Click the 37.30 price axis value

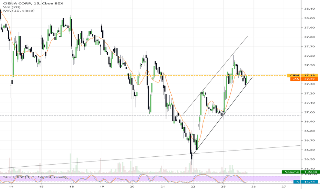309,84
